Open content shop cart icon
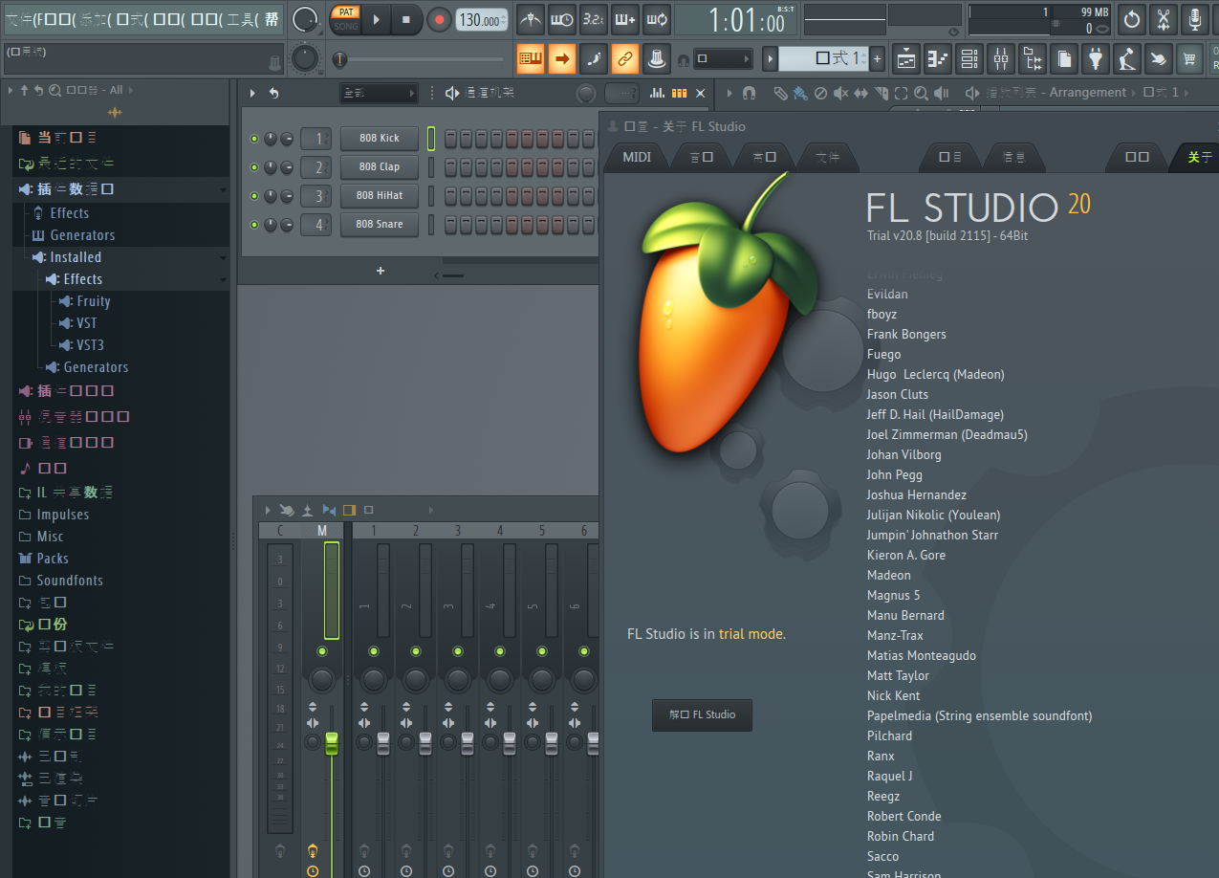 click(1189, 59)
